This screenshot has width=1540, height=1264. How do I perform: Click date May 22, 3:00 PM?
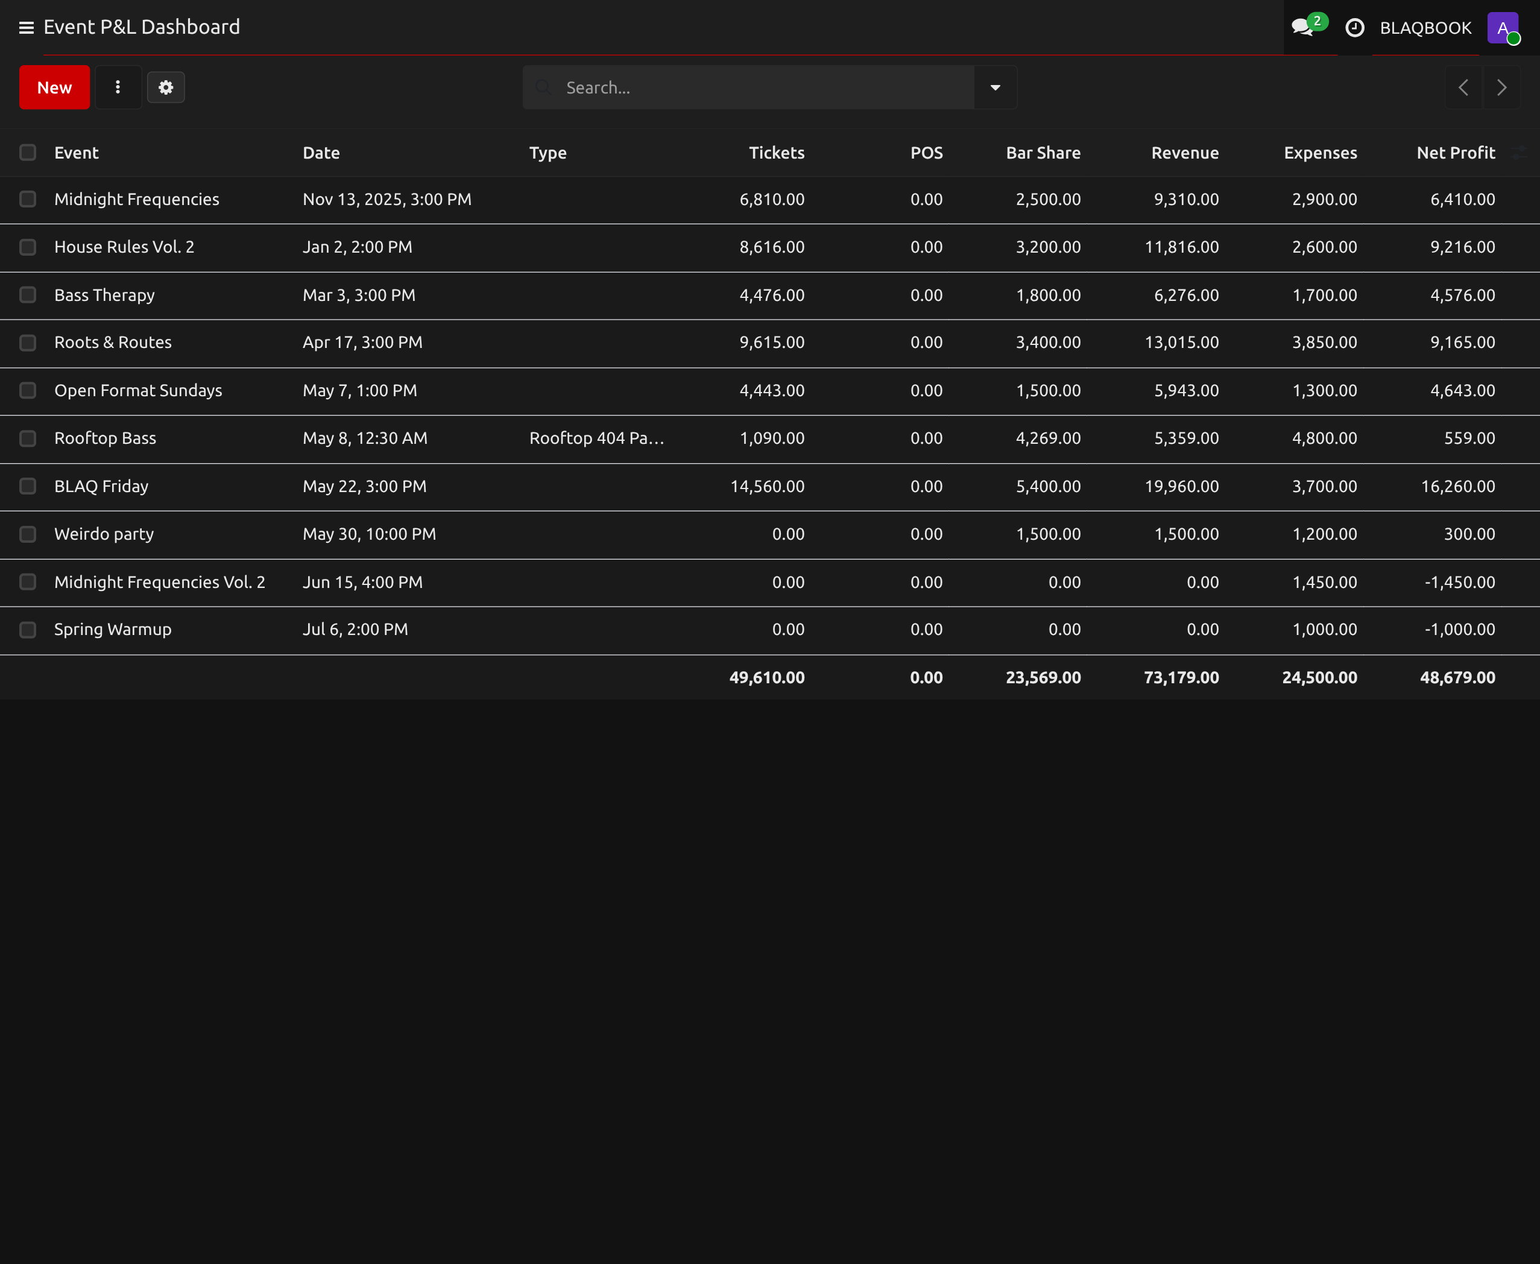365,485
